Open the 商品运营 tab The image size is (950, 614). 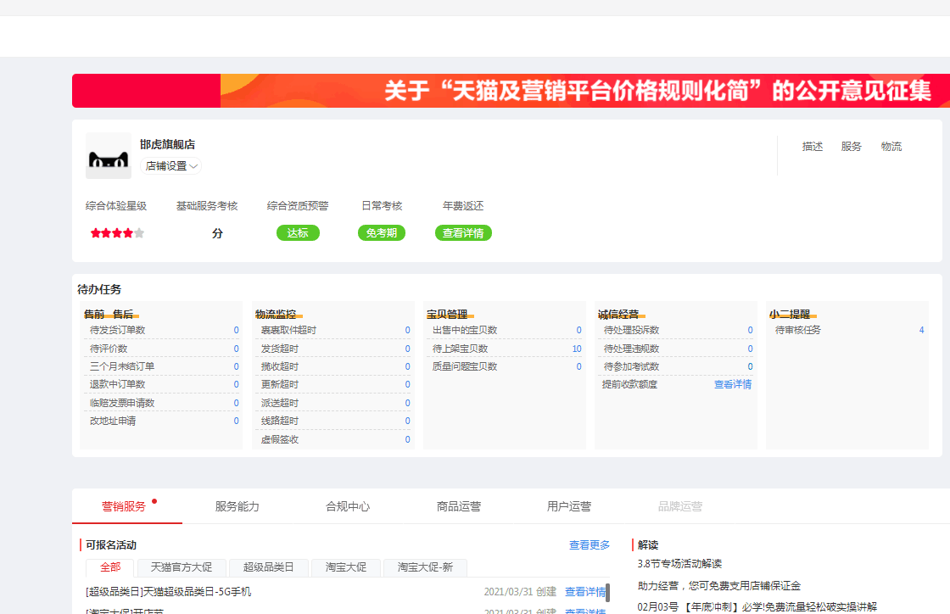(459, 506)
